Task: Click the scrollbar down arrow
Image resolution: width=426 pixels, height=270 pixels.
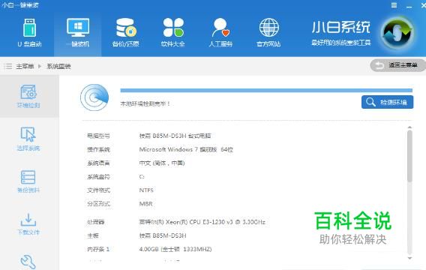Action: pos(409,258)
